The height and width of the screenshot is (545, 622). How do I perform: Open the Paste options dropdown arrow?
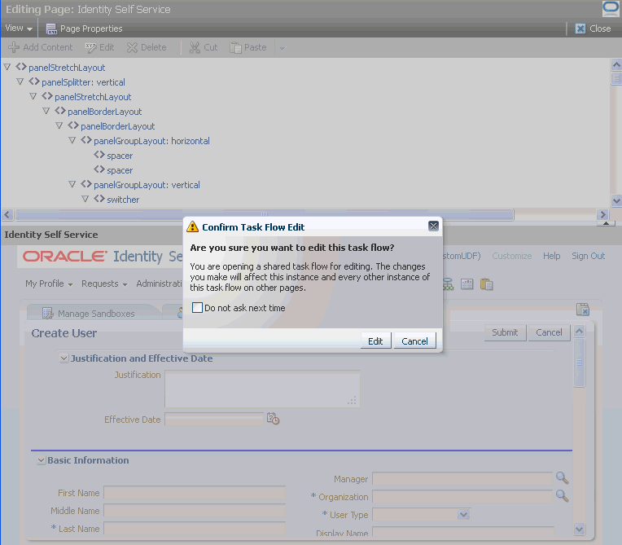click(282, 48)
